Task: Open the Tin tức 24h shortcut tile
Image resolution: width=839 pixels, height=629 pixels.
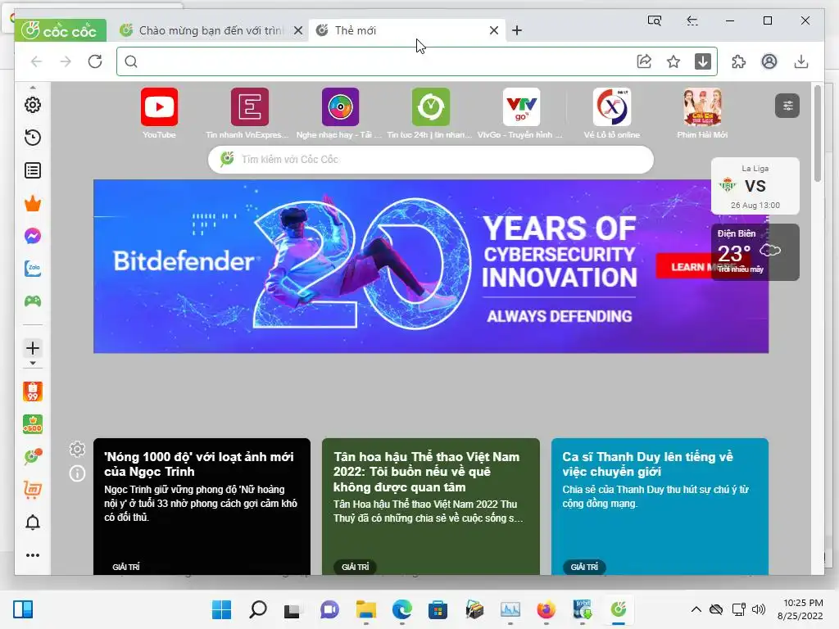Action: click(x=431, y=113)
